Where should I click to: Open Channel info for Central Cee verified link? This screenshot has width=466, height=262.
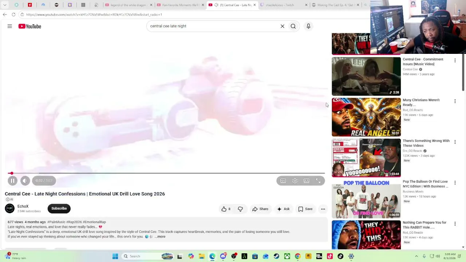tap(412, 69)
